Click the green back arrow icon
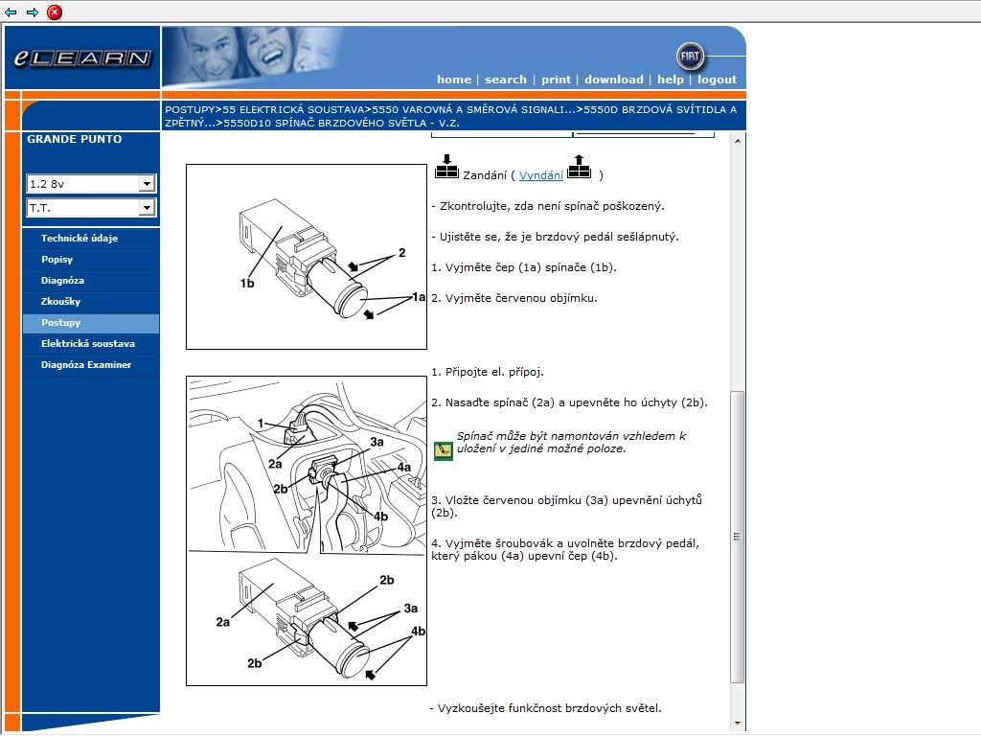The height and width of the screenshot is (736, 981). click(11, 12)
